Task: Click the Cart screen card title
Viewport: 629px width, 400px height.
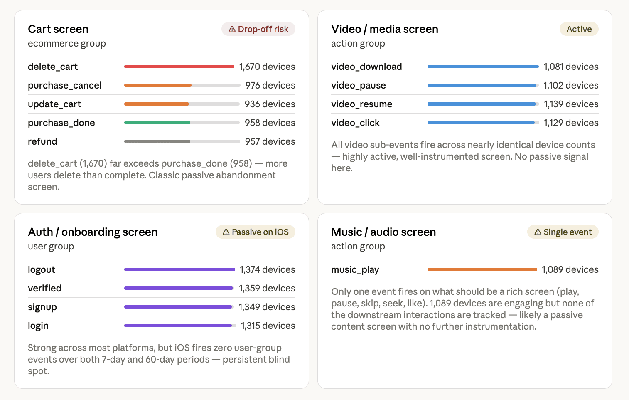Action: (58, 29)
